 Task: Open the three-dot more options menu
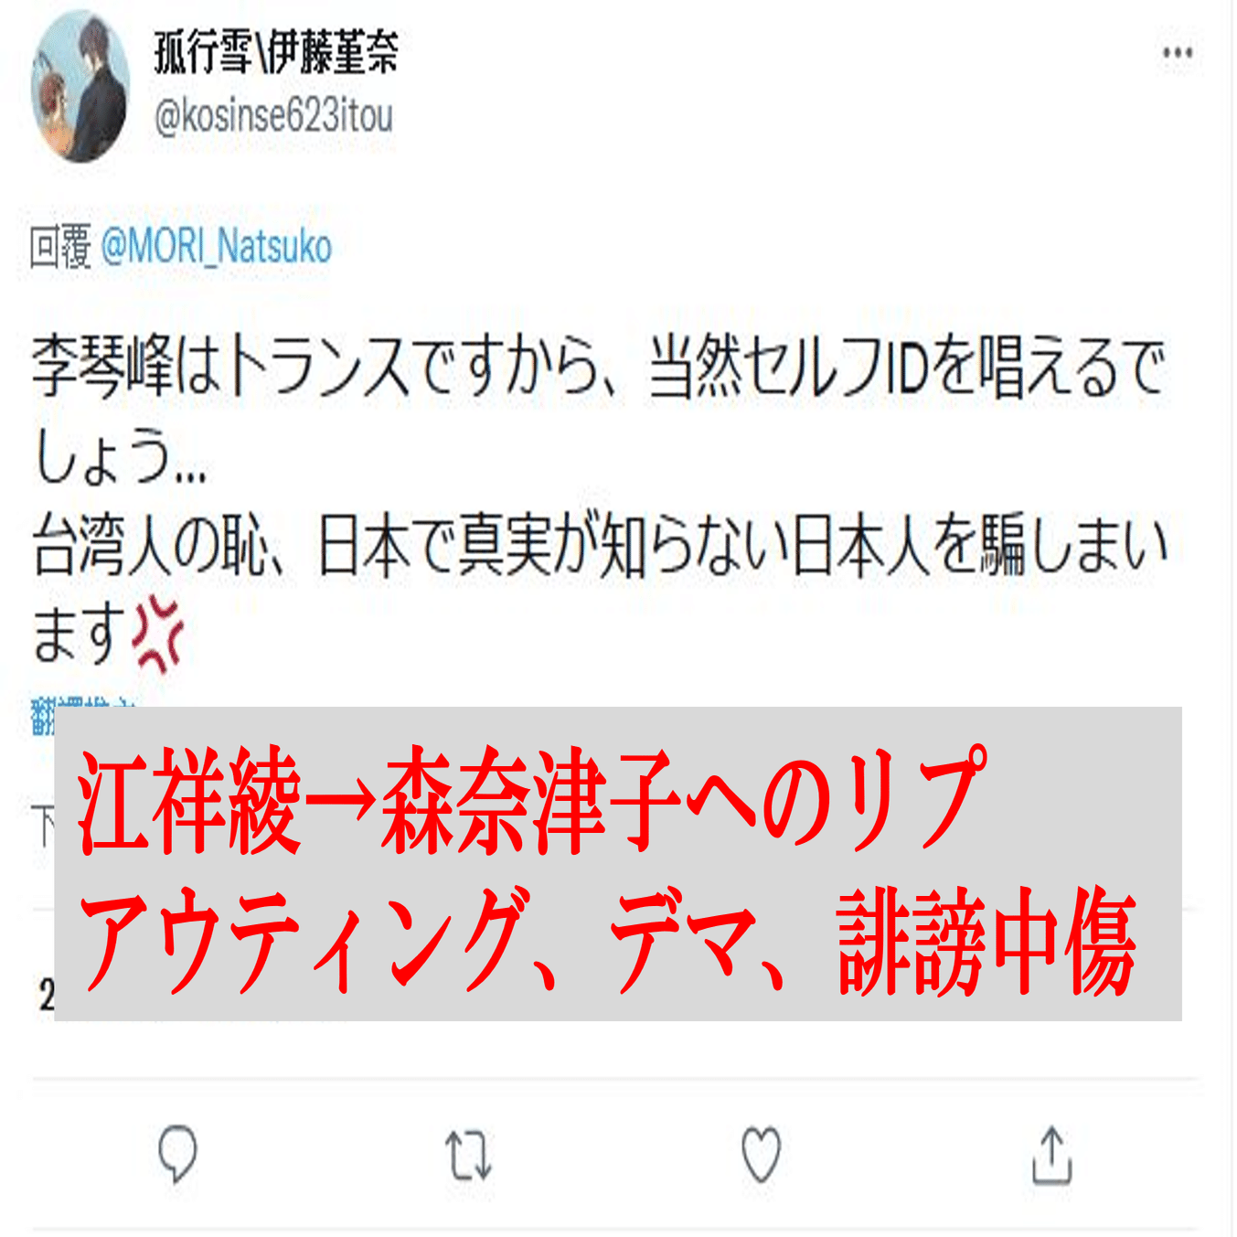(x=1178, y=53)
